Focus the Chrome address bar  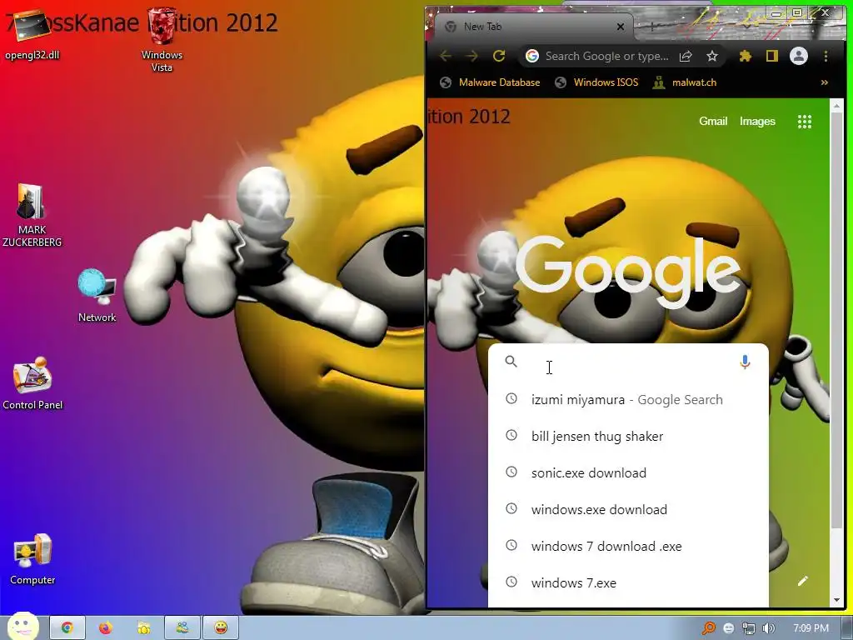pos(606,56)
